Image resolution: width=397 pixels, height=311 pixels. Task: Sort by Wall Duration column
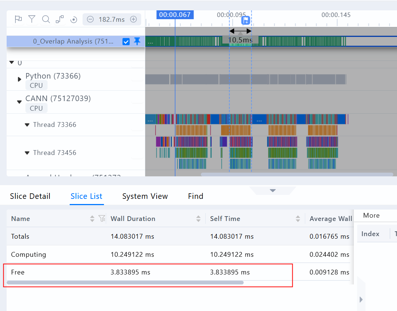[x=198, y=219]
